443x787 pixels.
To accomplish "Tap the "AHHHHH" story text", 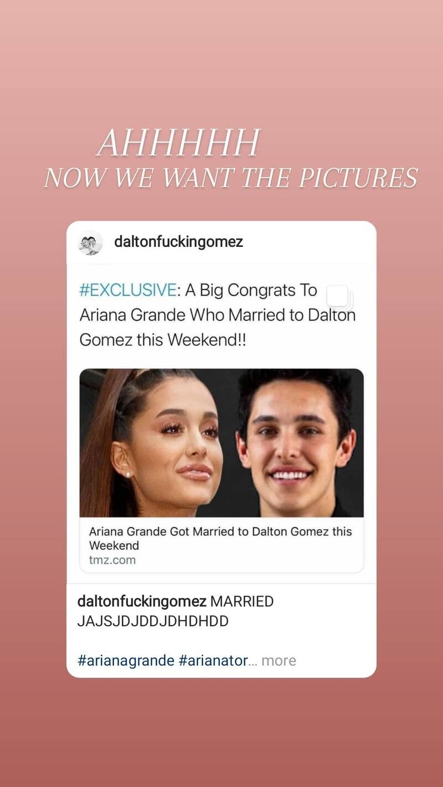I will [x=178, y=143].
